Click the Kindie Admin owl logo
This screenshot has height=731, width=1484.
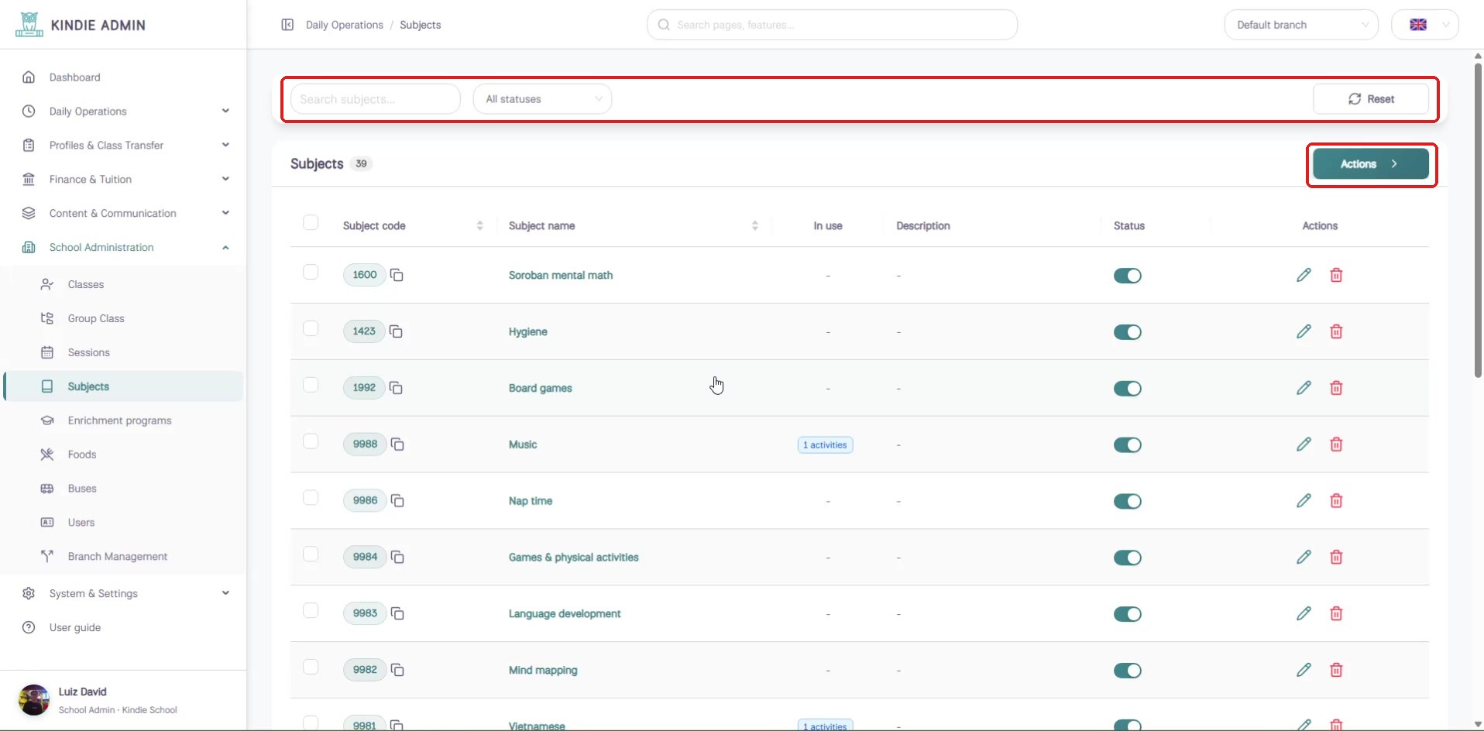[29, 24]
